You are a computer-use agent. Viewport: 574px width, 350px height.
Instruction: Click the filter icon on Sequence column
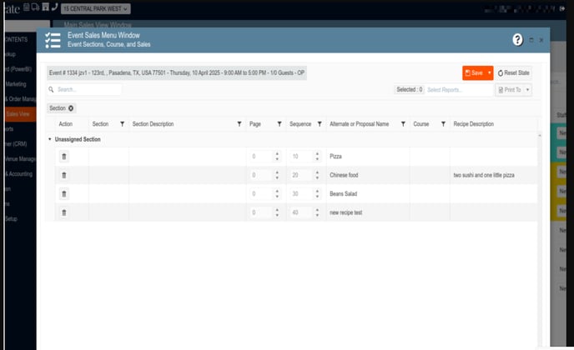(x=319, y=124)
